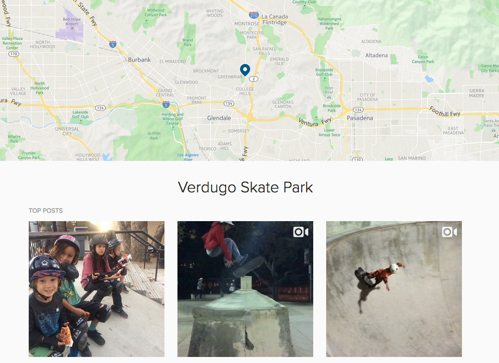Click the Interstate 5 shield near Burbank
This screenshot has width=499, height=363.
click(113, 44)
